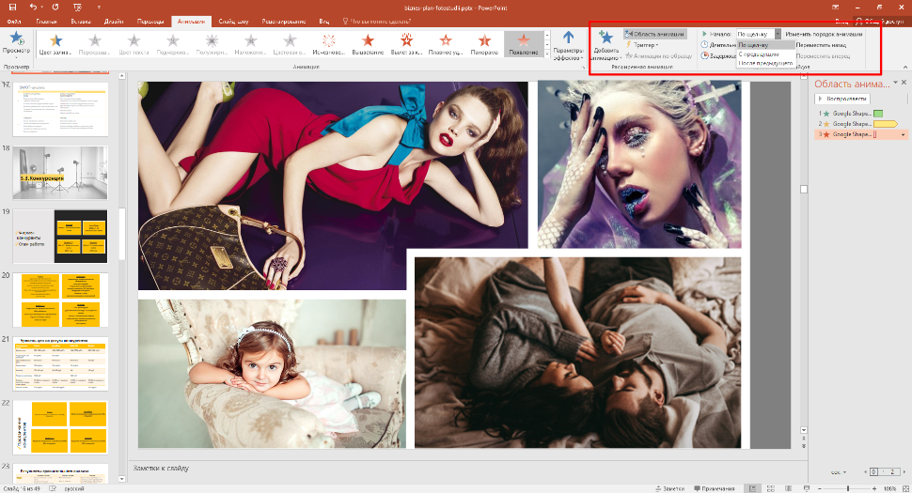Select the 'Наложение' animation effect
The width and height of the screenshot is (912, 493).
click(251, 43)
